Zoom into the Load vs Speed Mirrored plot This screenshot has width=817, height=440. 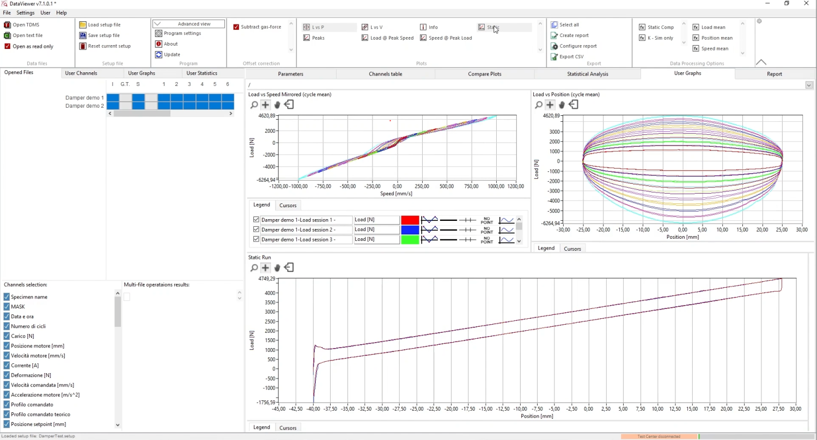254,104
